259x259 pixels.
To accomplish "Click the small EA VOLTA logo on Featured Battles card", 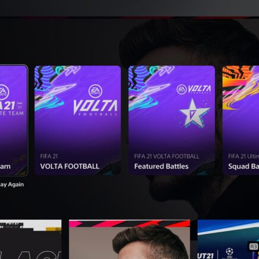I will (194, 89).
